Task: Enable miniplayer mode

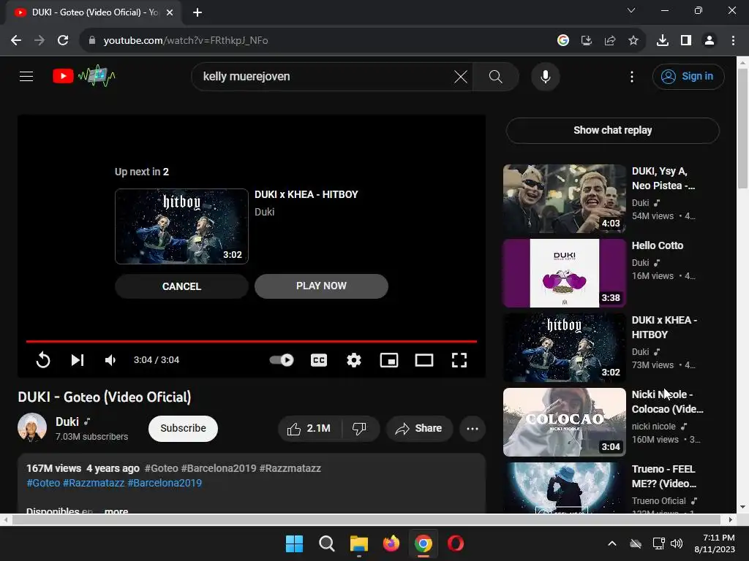Action: (389, 359)
